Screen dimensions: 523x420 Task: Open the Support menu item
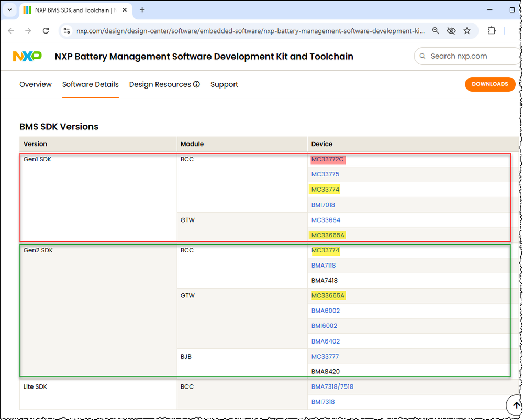point(224,84)
